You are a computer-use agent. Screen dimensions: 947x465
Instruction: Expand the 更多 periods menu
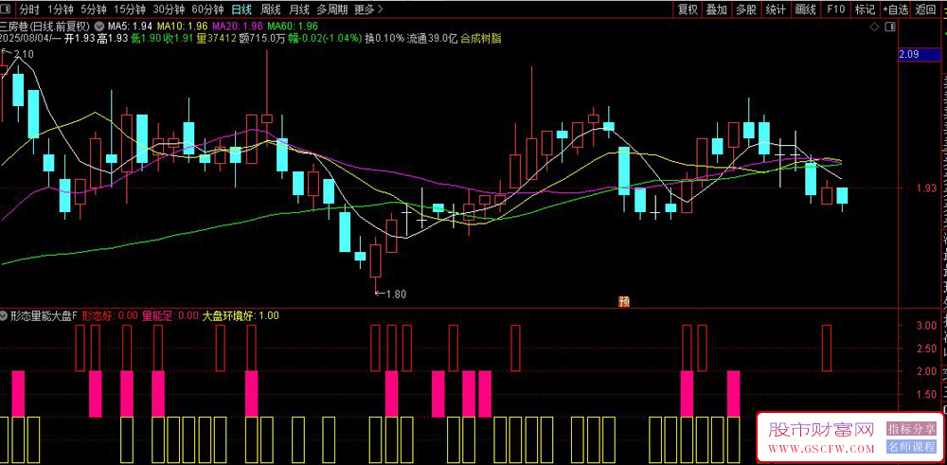[368, 9]
